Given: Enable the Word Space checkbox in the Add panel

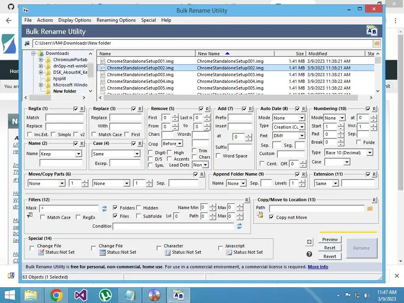Looking at the screenshot, I should click(x=218, y=155).
